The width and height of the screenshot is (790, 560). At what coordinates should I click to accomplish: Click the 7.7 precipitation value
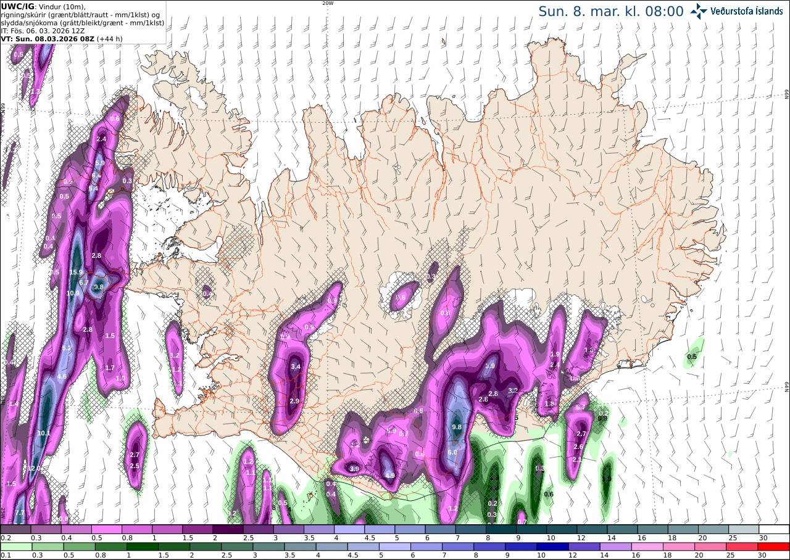[x=20, y=513]
